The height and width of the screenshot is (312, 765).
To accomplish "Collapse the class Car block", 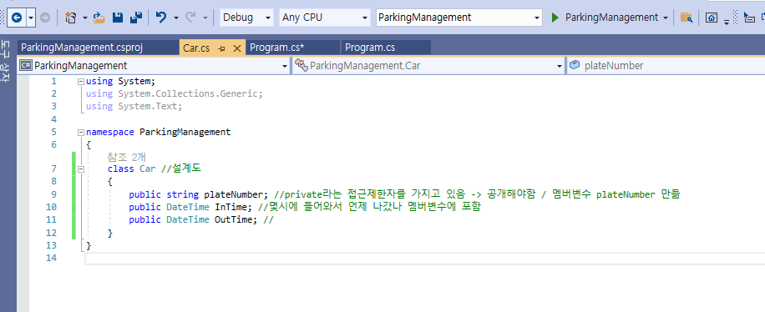I will coord(80,169).
